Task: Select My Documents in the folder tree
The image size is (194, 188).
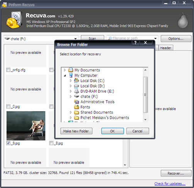Action: [x=87, y=70]
